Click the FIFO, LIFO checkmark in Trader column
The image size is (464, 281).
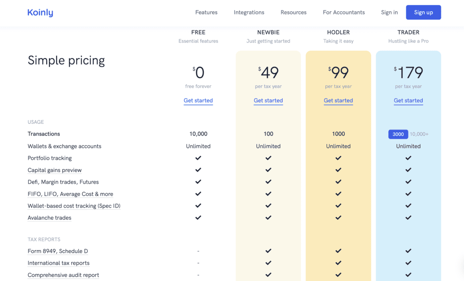point(408,194)
